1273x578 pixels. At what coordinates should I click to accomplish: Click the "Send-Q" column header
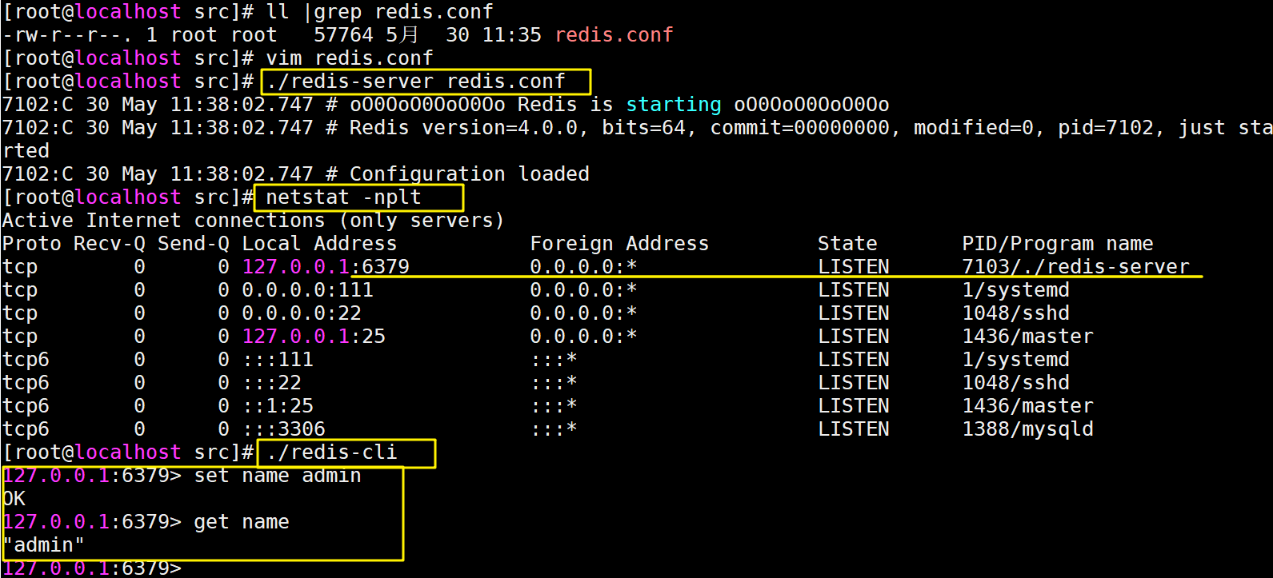(x=194, y=244)
